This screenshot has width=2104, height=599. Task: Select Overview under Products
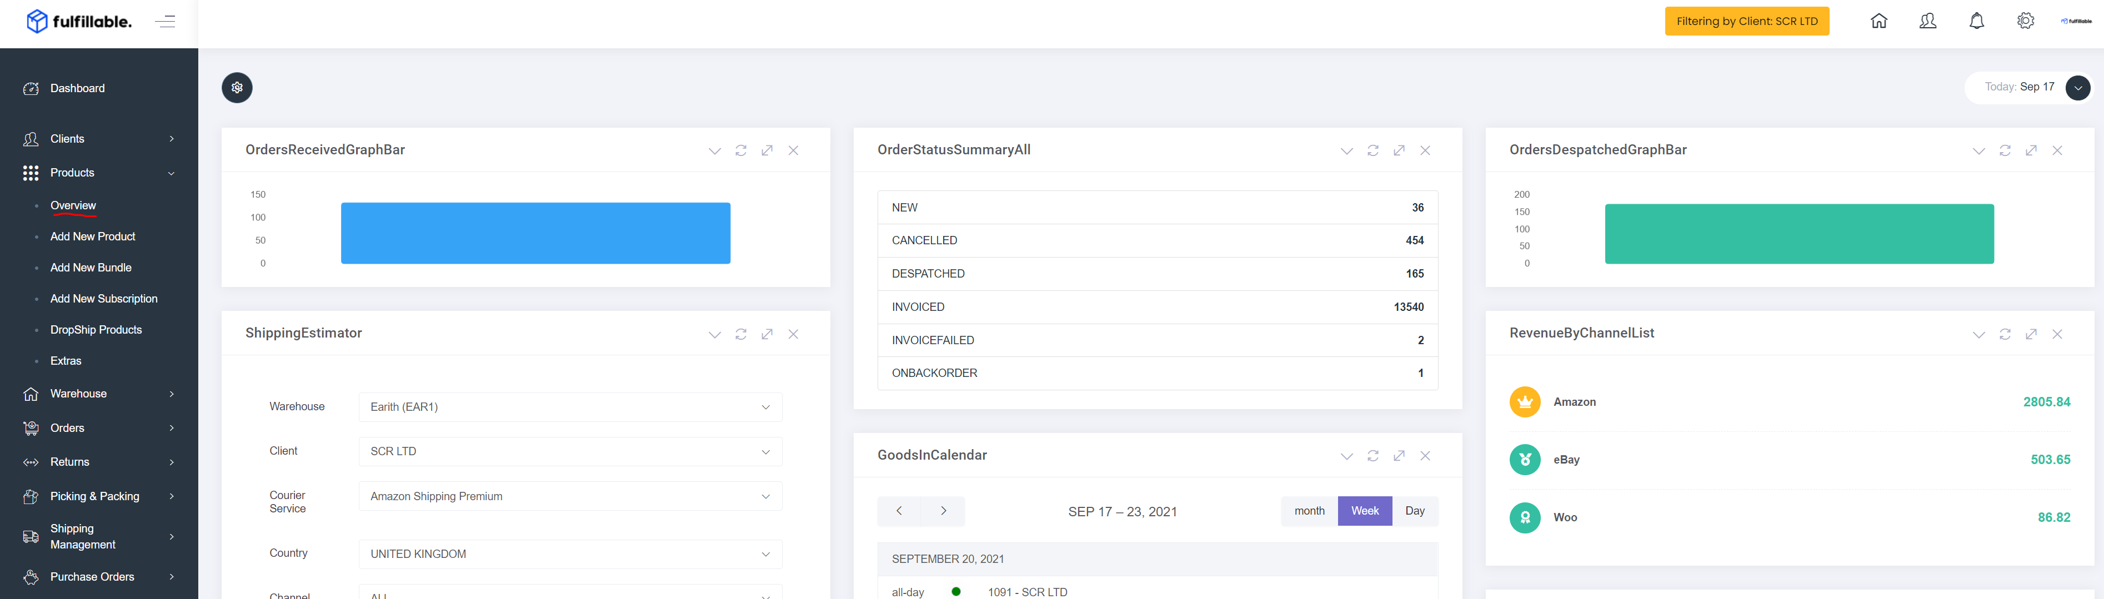coord(73,205)
